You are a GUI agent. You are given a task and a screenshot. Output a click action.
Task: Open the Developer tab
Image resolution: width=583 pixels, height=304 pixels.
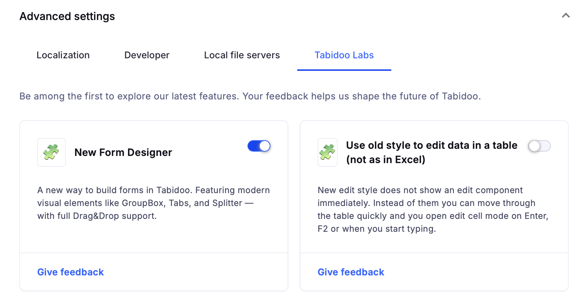(x=147, y=55)
